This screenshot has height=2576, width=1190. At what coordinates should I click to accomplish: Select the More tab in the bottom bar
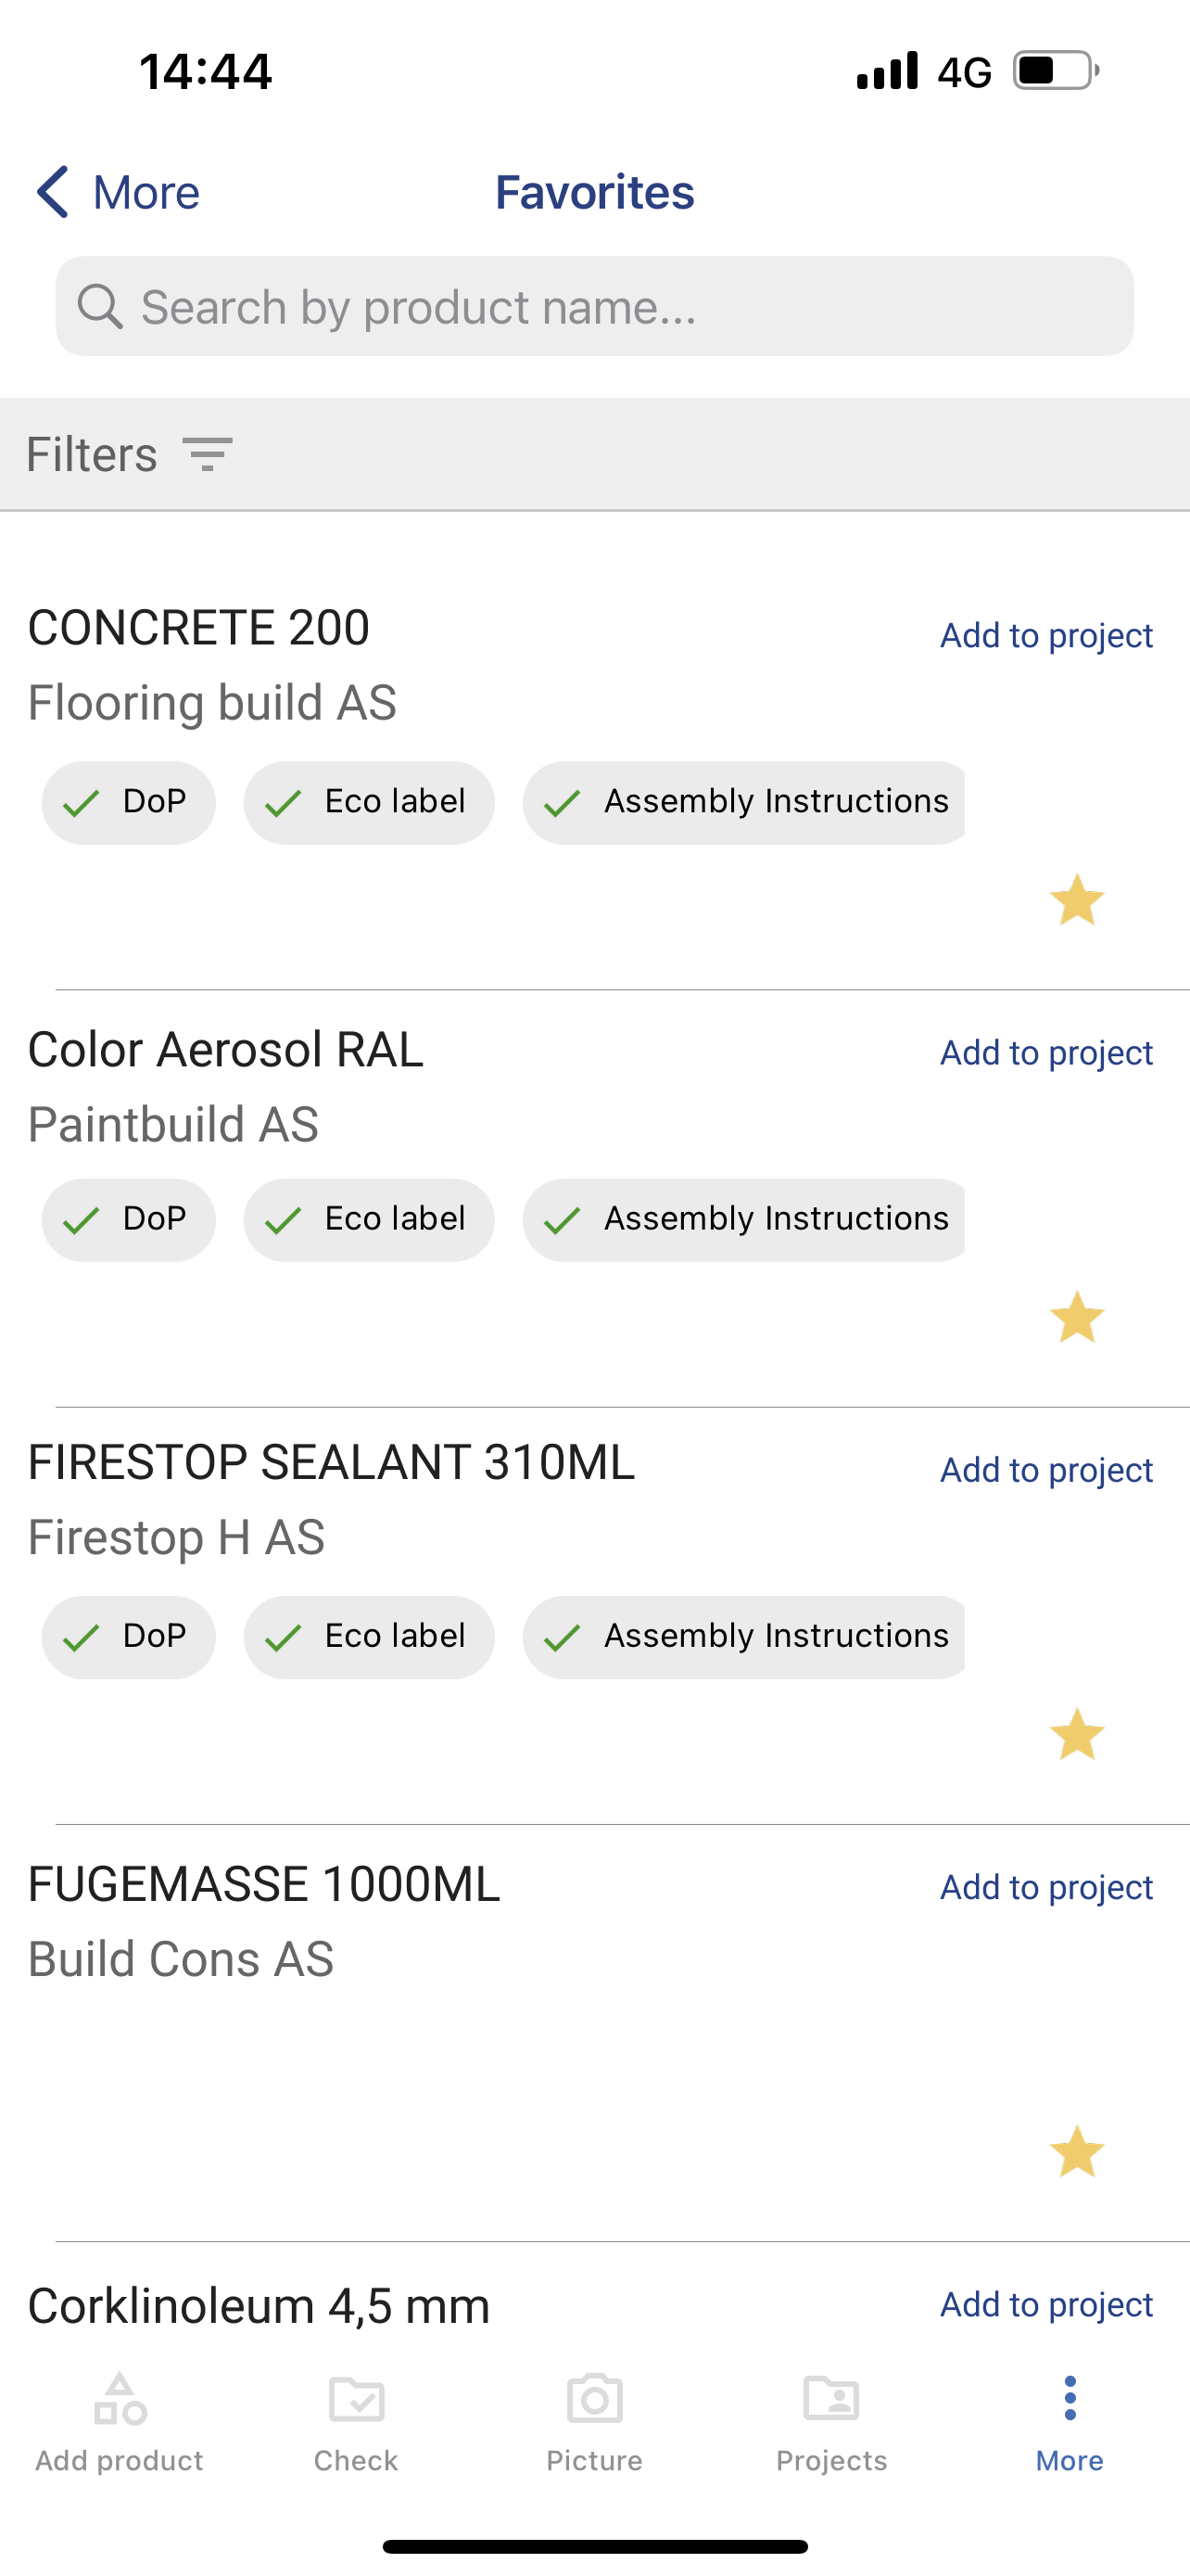(1070, 2423)
